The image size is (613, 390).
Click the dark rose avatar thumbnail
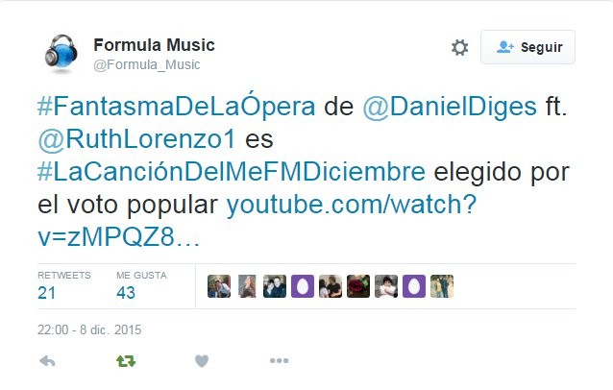(358, 286)
